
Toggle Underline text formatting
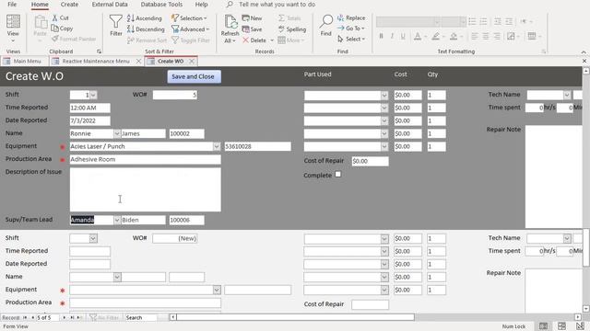click(x=403, y=36)
